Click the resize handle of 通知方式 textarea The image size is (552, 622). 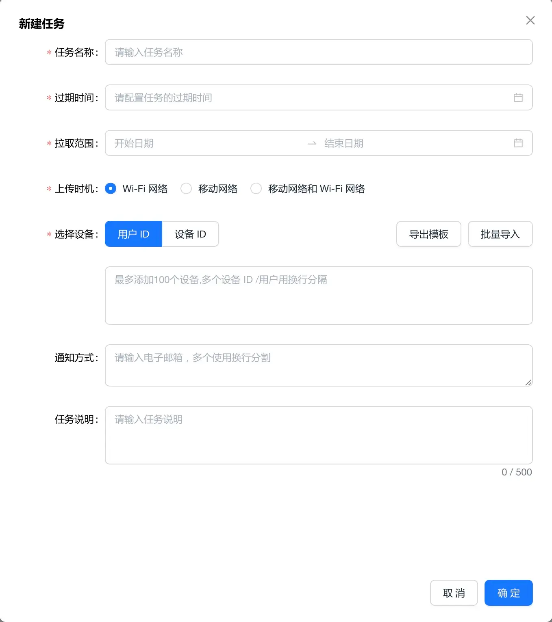[528, 382]
